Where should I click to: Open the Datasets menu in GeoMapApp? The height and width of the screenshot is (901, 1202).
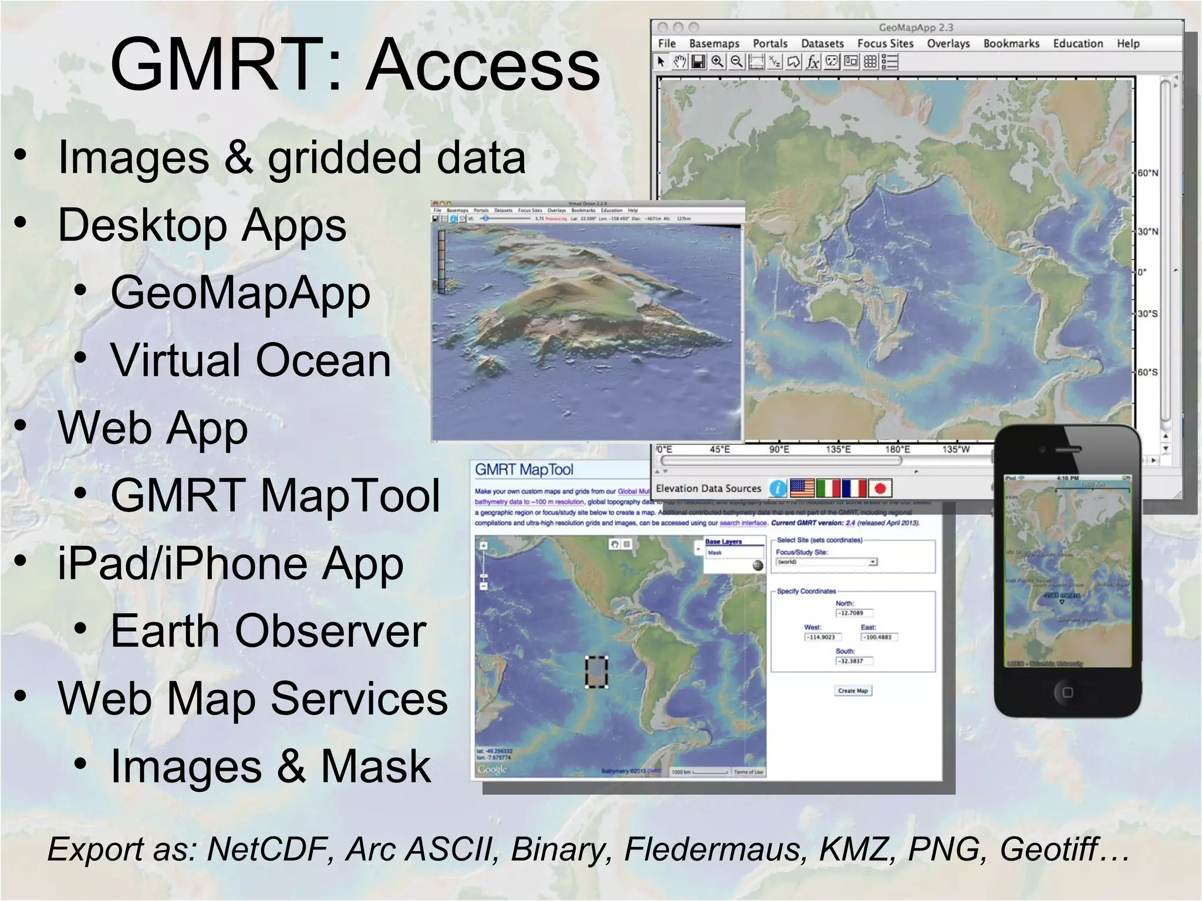point(822,43)
